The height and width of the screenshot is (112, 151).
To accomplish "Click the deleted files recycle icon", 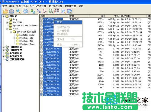I will 7,50.
